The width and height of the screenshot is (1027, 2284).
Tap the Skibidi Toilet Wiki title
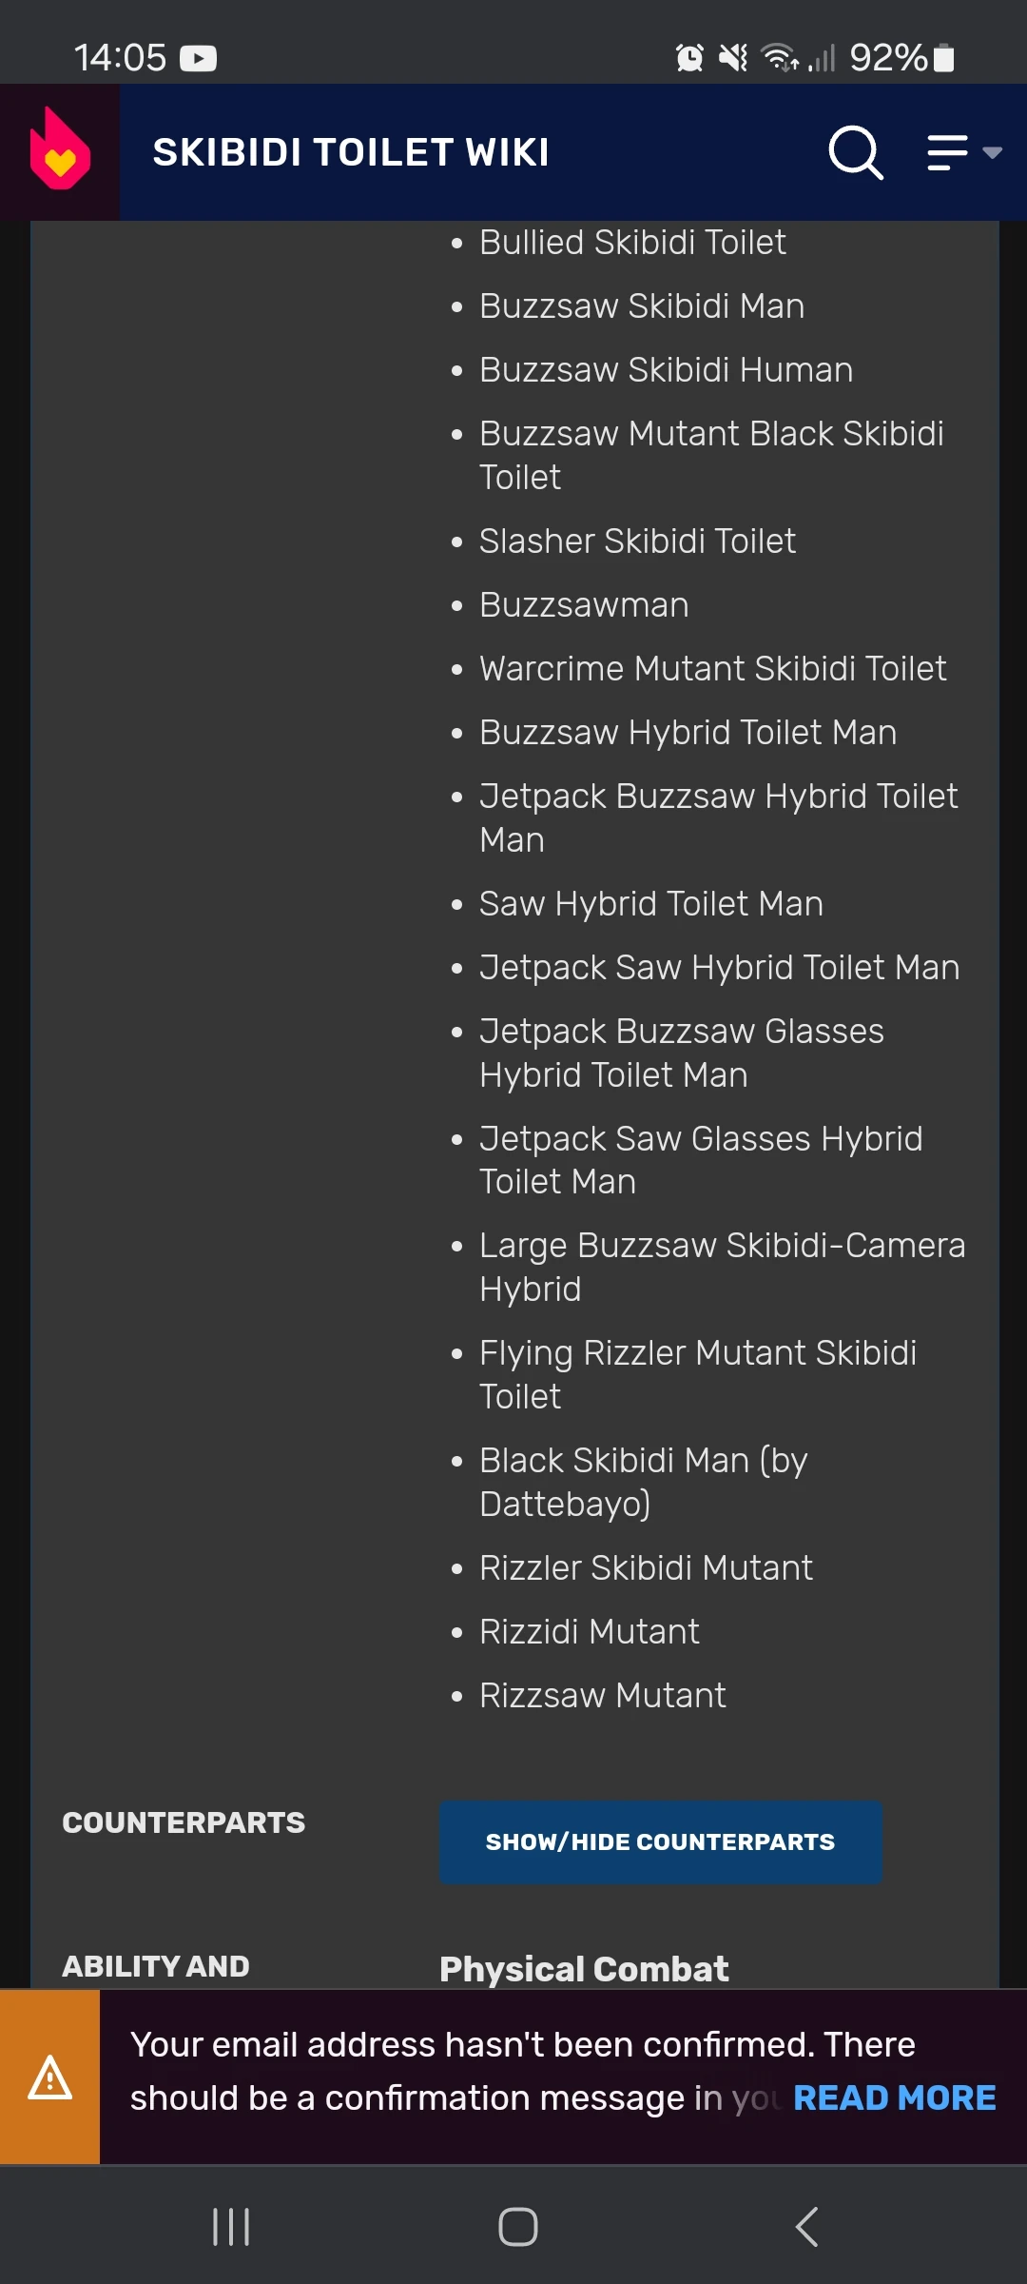[x=351, y=152]
